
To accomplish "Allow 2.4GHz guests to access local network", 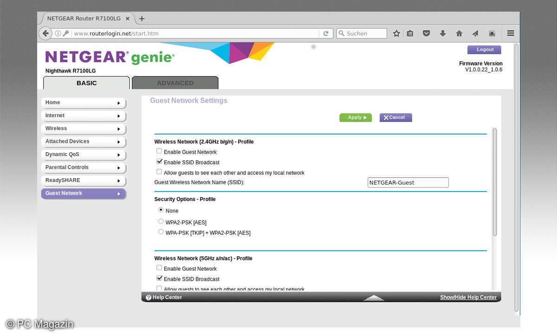I will click(x=159, y=172).
